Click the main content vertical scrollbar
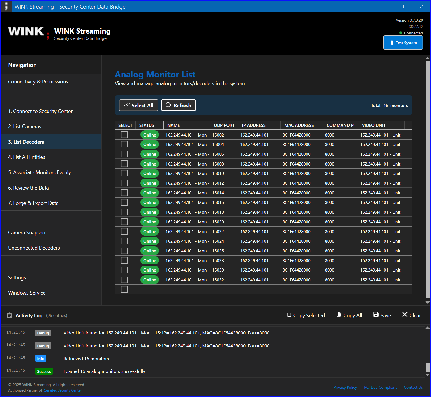The height and width of the screenshot is (397, 431). (428, 179)
